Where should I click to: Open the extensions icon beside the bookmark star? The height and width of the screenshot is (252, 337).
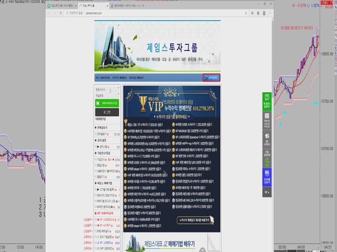click(x=252, y=13)
